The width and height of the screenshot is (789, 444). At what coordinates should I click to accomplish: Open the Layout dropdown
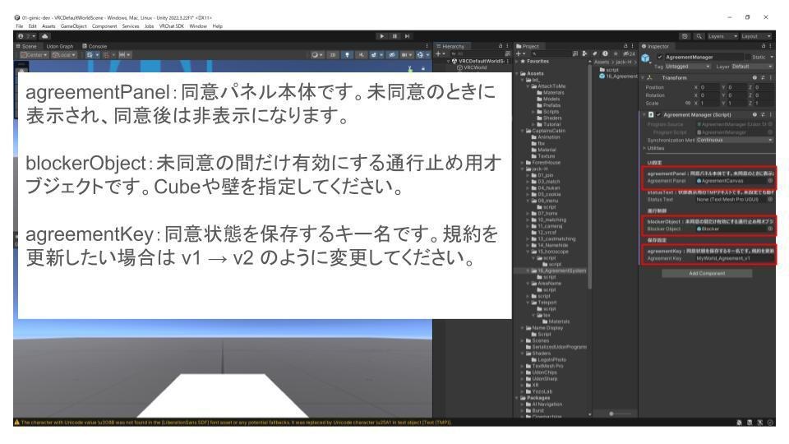tap(756, 36)
